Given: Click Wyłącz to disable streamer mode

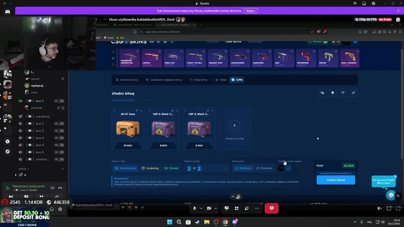Looking at the screenshot, I should pyautogui.click(x=251, y=11).
